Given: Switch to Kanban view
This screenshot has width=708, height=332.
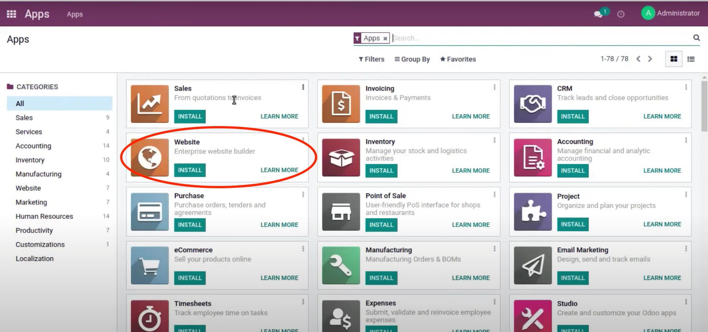Looking at the screenshot, I should click(674, 59).
